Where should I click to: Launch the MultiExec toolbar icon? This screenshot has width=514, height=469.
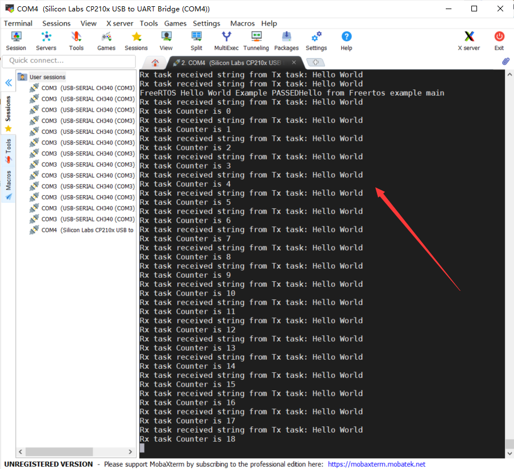(226, 41)
